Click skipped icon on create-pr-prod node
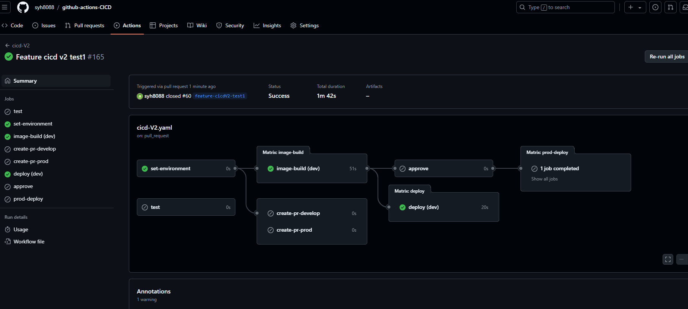Screen dimensions: 688x309 271,230
